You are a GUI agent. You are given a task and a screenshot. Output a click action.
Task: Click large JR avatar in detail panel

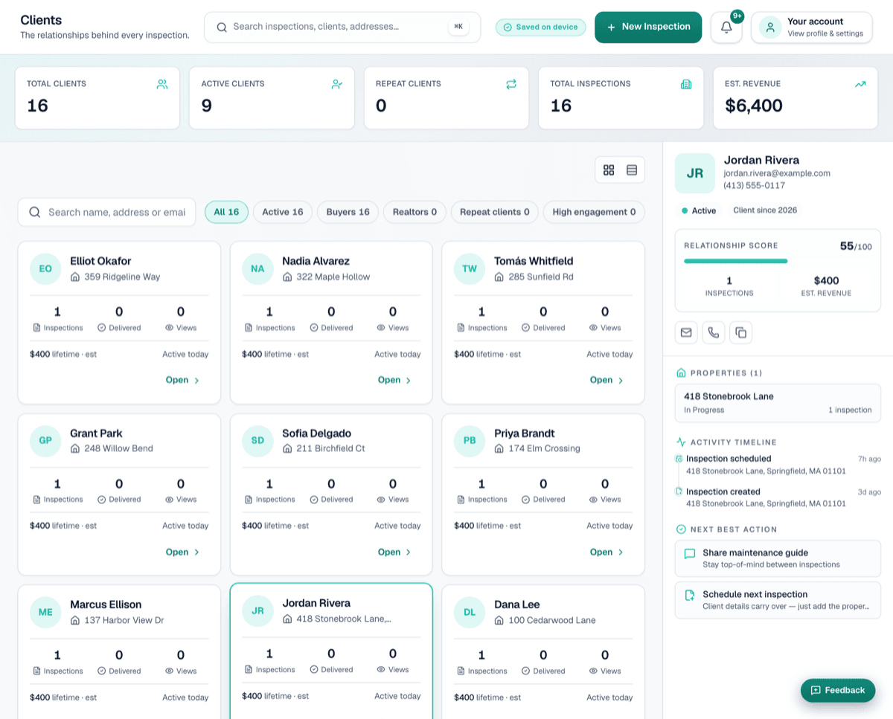[695, 173]
